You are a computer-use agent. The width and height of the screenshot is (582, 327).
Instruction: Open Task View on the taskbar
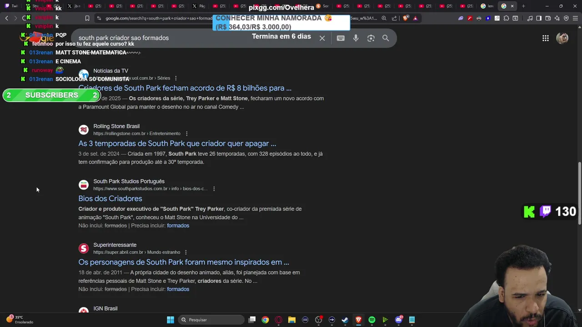pos(252,320)
